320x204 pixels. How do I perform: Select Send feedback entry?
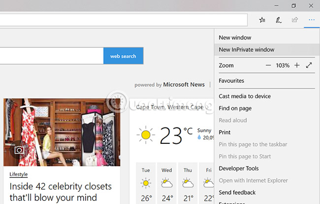click(x=267, y=193)
